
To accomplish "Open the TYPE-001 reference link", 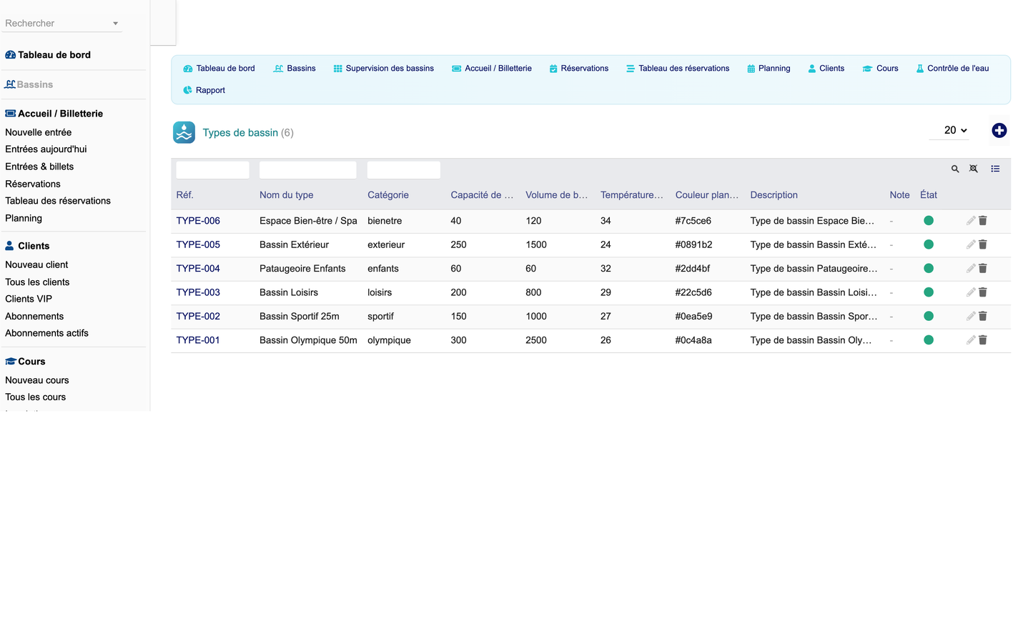I will click(x=198, y=340).
